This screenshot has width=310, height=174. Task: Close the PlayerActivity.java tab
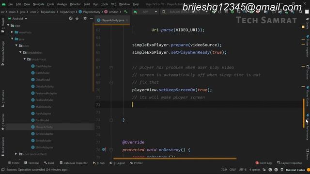[127, 20]
